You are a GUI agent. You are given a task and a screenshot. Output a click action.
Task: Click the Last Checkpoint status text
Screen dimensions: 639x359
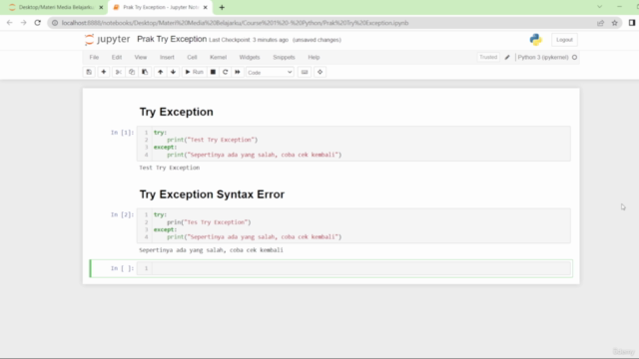pos(249,40)
